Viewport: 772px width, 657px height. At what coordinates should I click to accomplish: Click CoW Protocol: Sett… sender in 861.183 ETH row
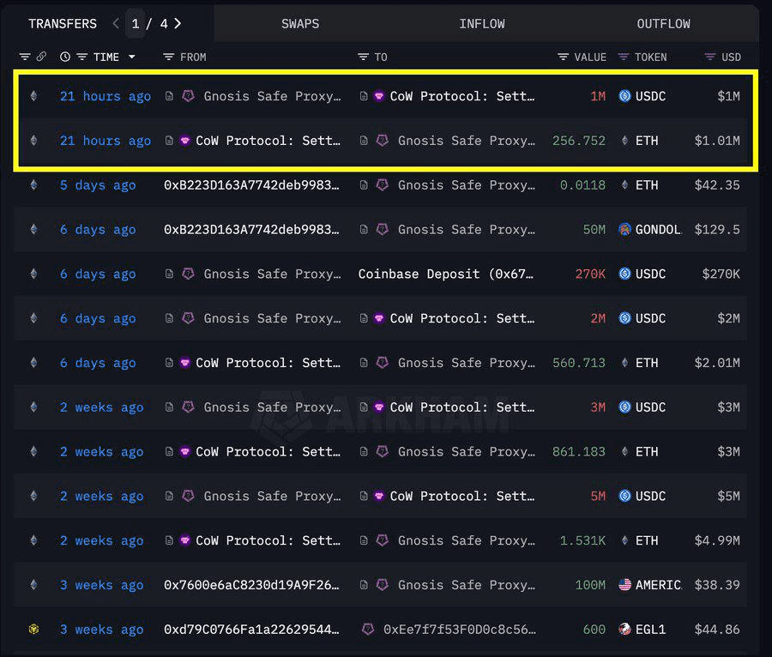coord(268,452)
